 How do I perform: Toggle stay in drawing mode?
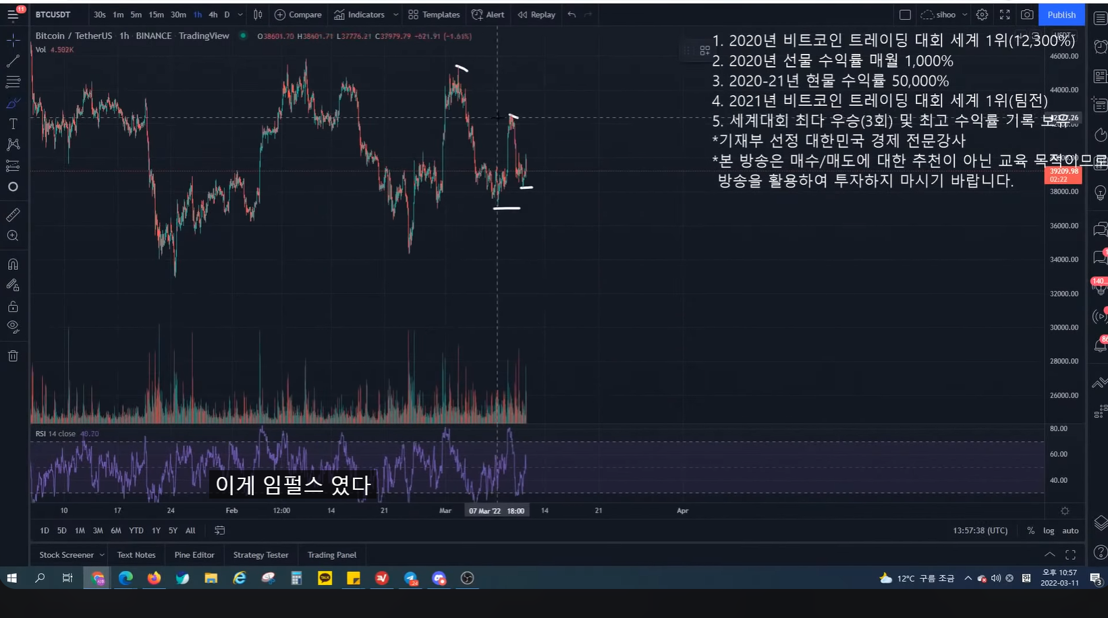click(x=13, y=285)
